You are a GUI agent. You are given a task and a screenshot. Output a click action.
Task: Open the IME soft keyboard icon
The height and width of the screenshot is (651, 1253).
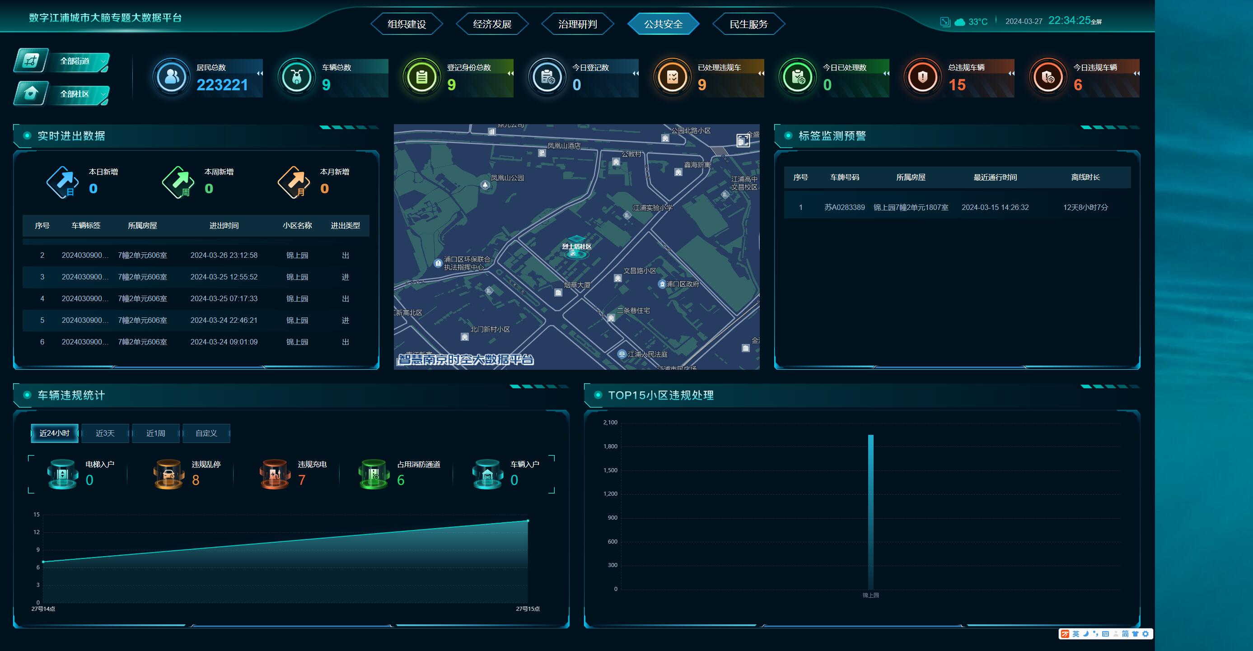coord(1105,633)
